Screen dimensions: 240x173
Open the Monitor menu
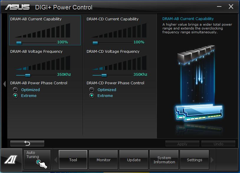click(103, 159)
